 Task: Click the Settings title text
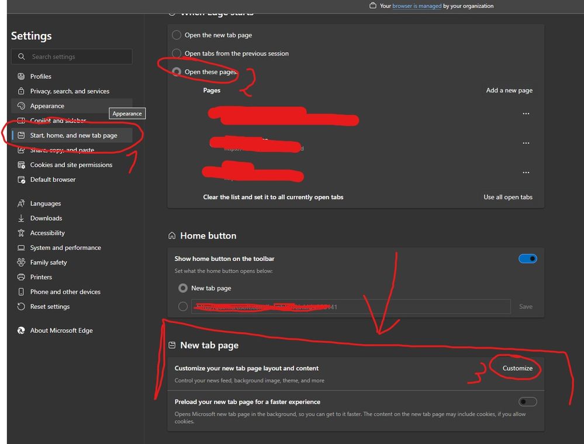(x=32, y=36)
